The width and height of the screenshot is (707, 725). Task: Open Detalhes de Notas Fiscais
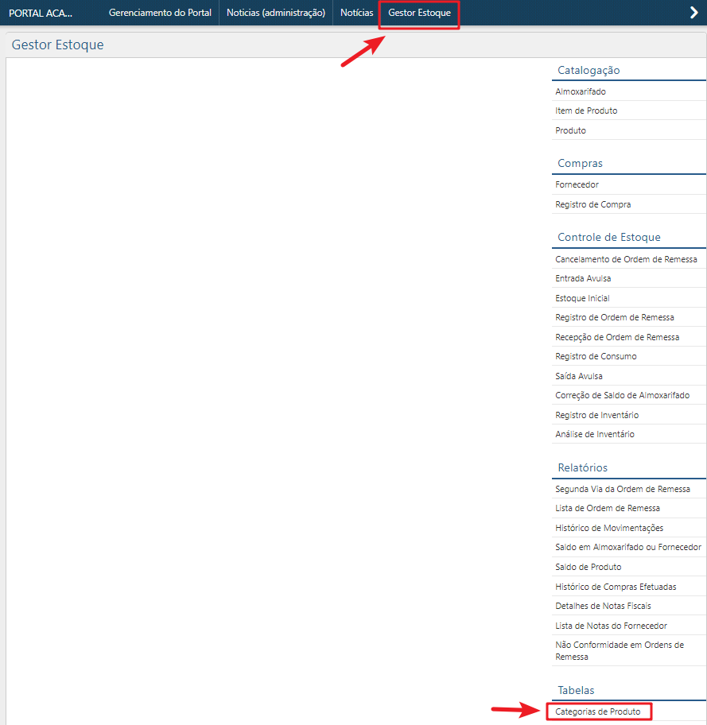coord(603,606)
